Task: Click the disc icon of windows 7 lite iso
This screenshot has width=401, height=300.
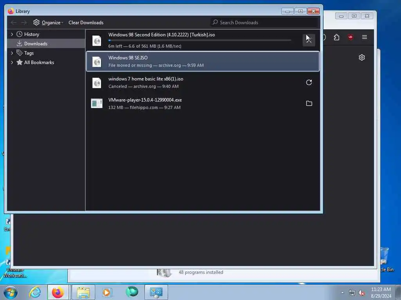Action: click(x=97, y=83)
